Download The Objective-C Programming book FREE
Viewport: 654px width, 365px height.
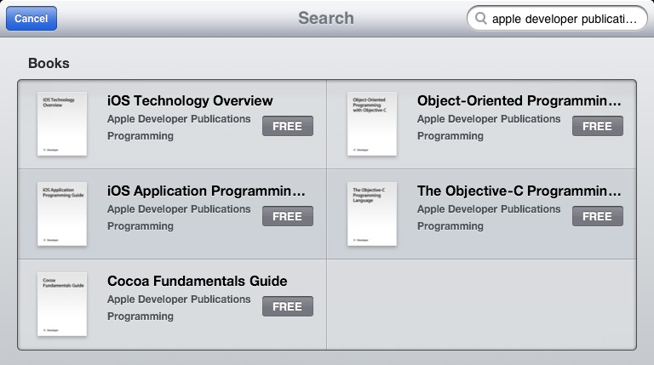coord(598,216)
